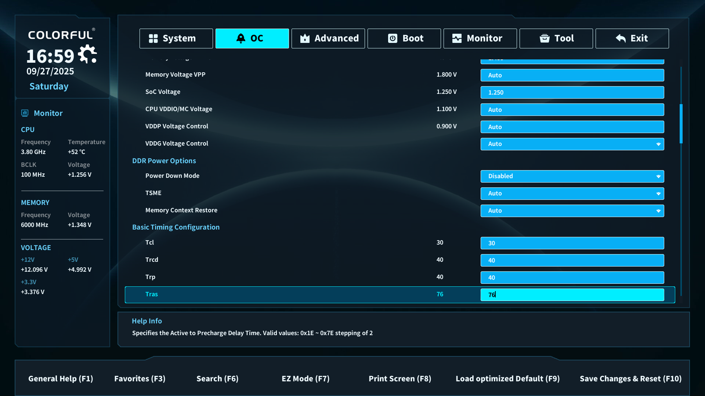This screenshot has width=705, height=396.
Task: Click the Trp timing input field
Action: coord(572,278)
